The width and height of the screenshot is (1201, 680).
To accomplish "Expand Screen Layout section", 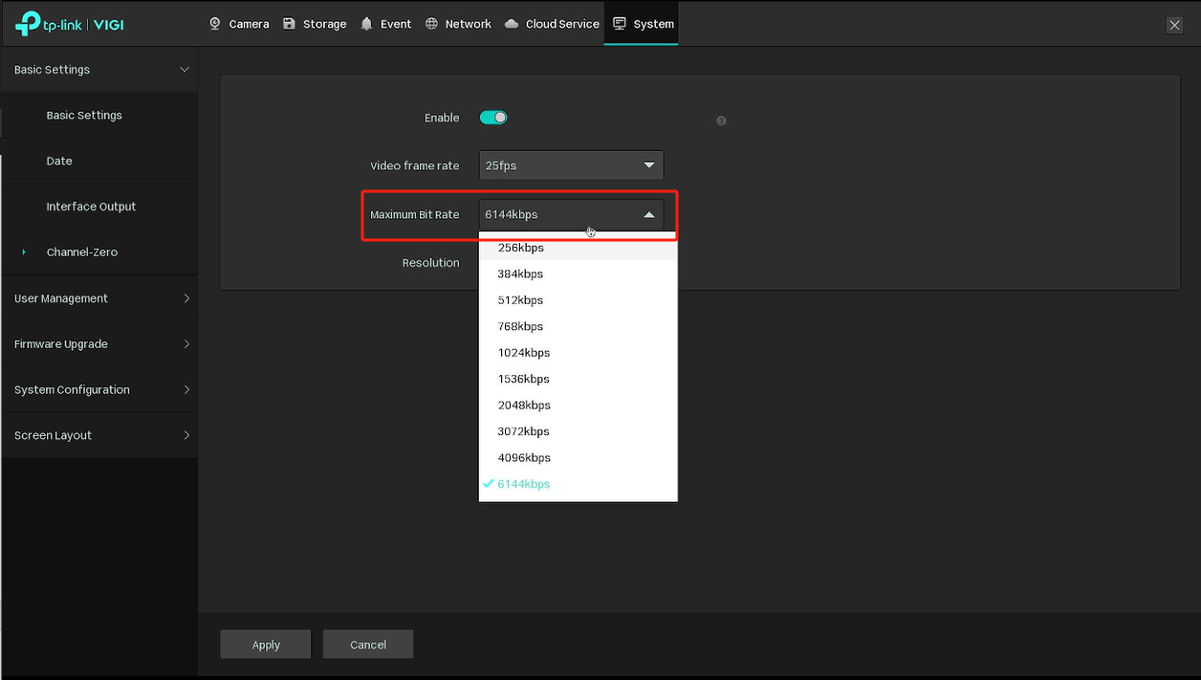I will pyautogui.click(x=99, y=435).
